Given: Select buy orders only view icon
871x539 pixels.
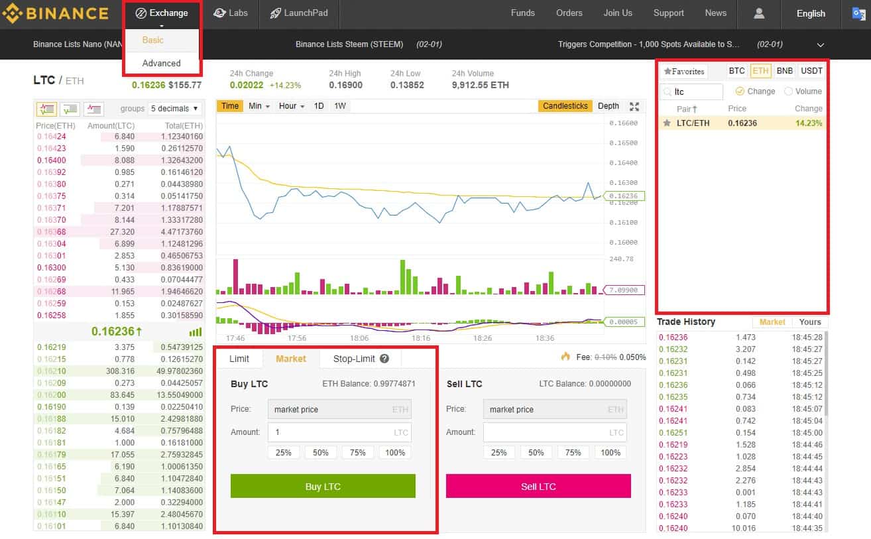Looking at the screenshot, I should coord(70,108).
